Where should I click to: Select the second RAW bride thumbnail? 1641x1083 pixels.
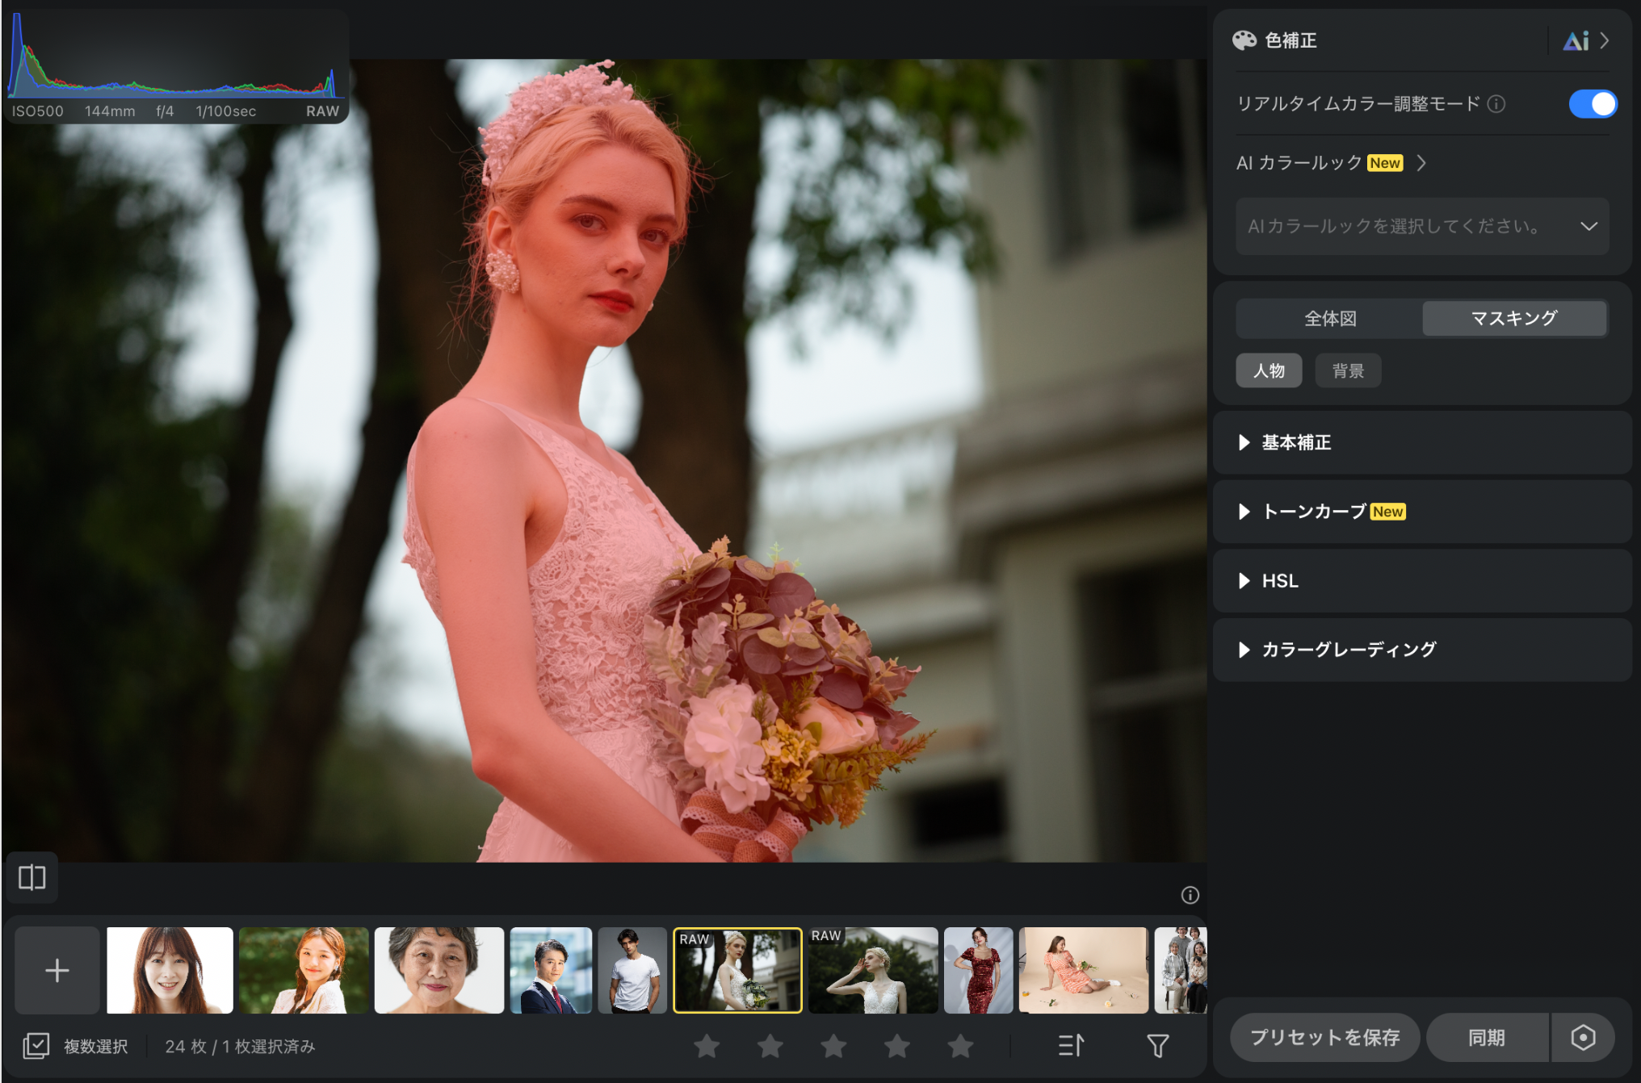pos(873,970)
